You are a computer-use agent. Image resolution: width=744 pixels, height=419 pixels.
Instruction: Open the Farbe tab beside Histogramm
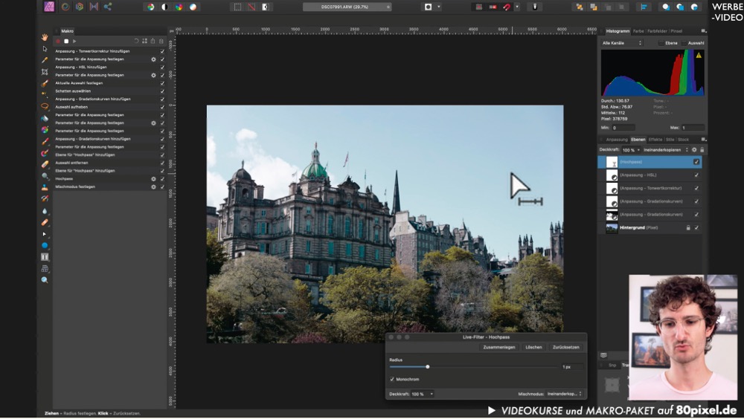tap(638, 31)
